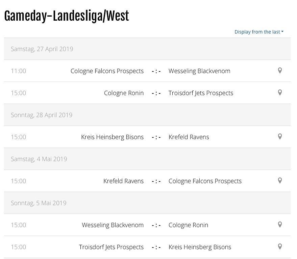Click Wesseling Blackvenom away team on 27 April
297x259 pixels.
(199, 71)
